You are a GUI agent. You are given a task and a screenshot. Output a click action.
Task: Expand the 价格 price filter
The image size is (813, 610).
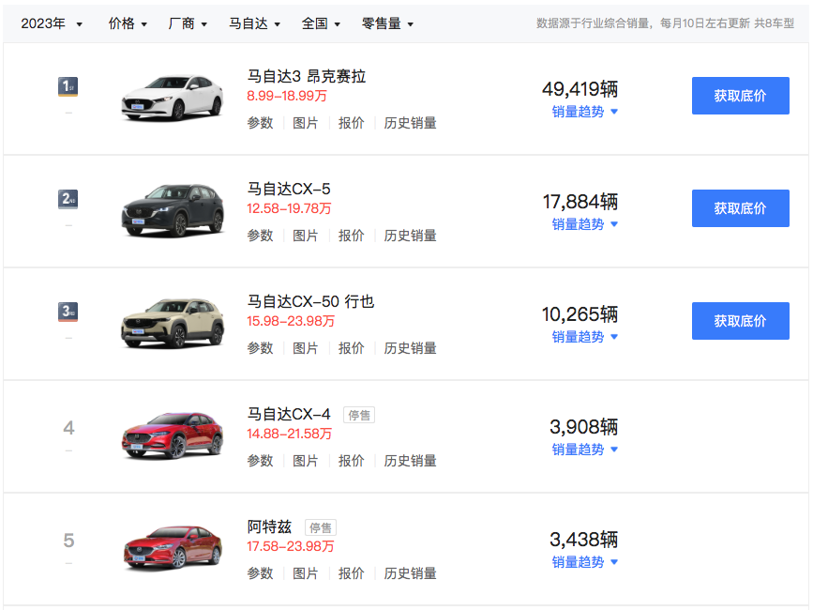pyautogui.click(x=128, y=23)
